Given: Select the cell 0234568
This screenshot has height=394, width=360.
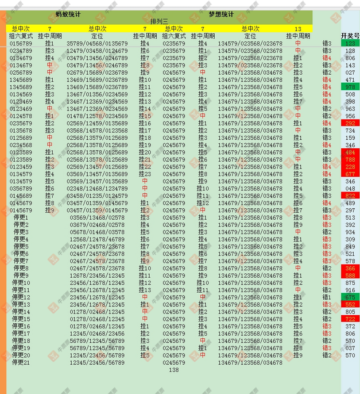Looking at the screenshot, I should (x=21, y=145).
